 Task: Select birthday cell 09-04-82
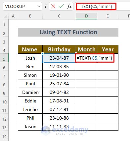pyautogui.click(x=59, y=92)
